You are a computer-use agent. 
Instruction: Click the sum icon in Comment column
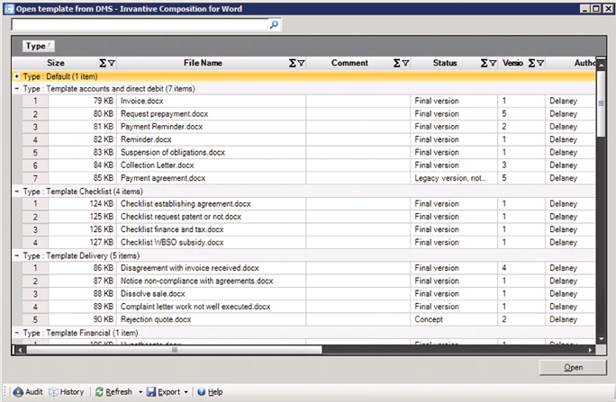[x=397, y=63]
